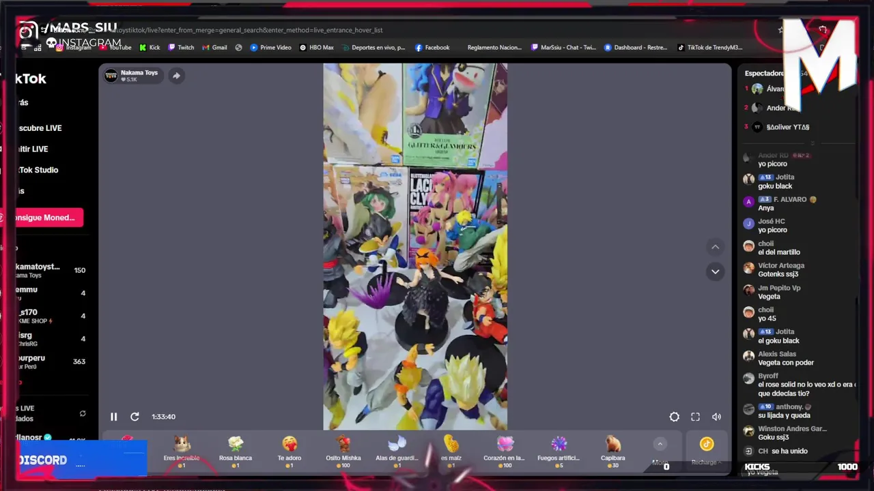Pause the live stream playback
Viewport: 874px width, 491px height.
coord(114,417)
